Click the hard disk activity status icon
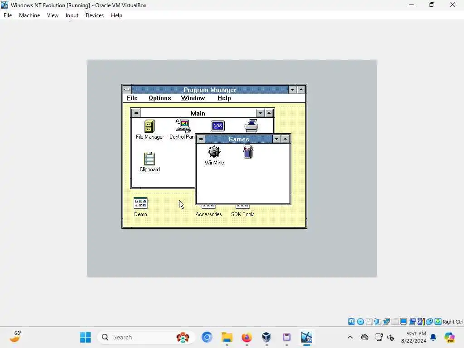Screen dimensions: 464x348 point(351,321)
